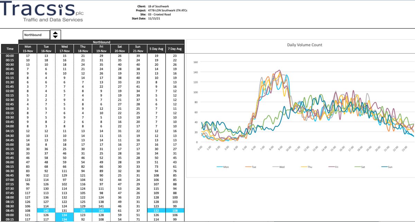
Task: Select the 04:15 time row label
Action: pos(10,131)
